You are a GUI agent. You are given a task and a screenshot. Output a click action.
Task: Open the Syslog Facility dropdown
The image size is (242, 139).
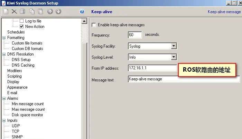click(174, 46)
